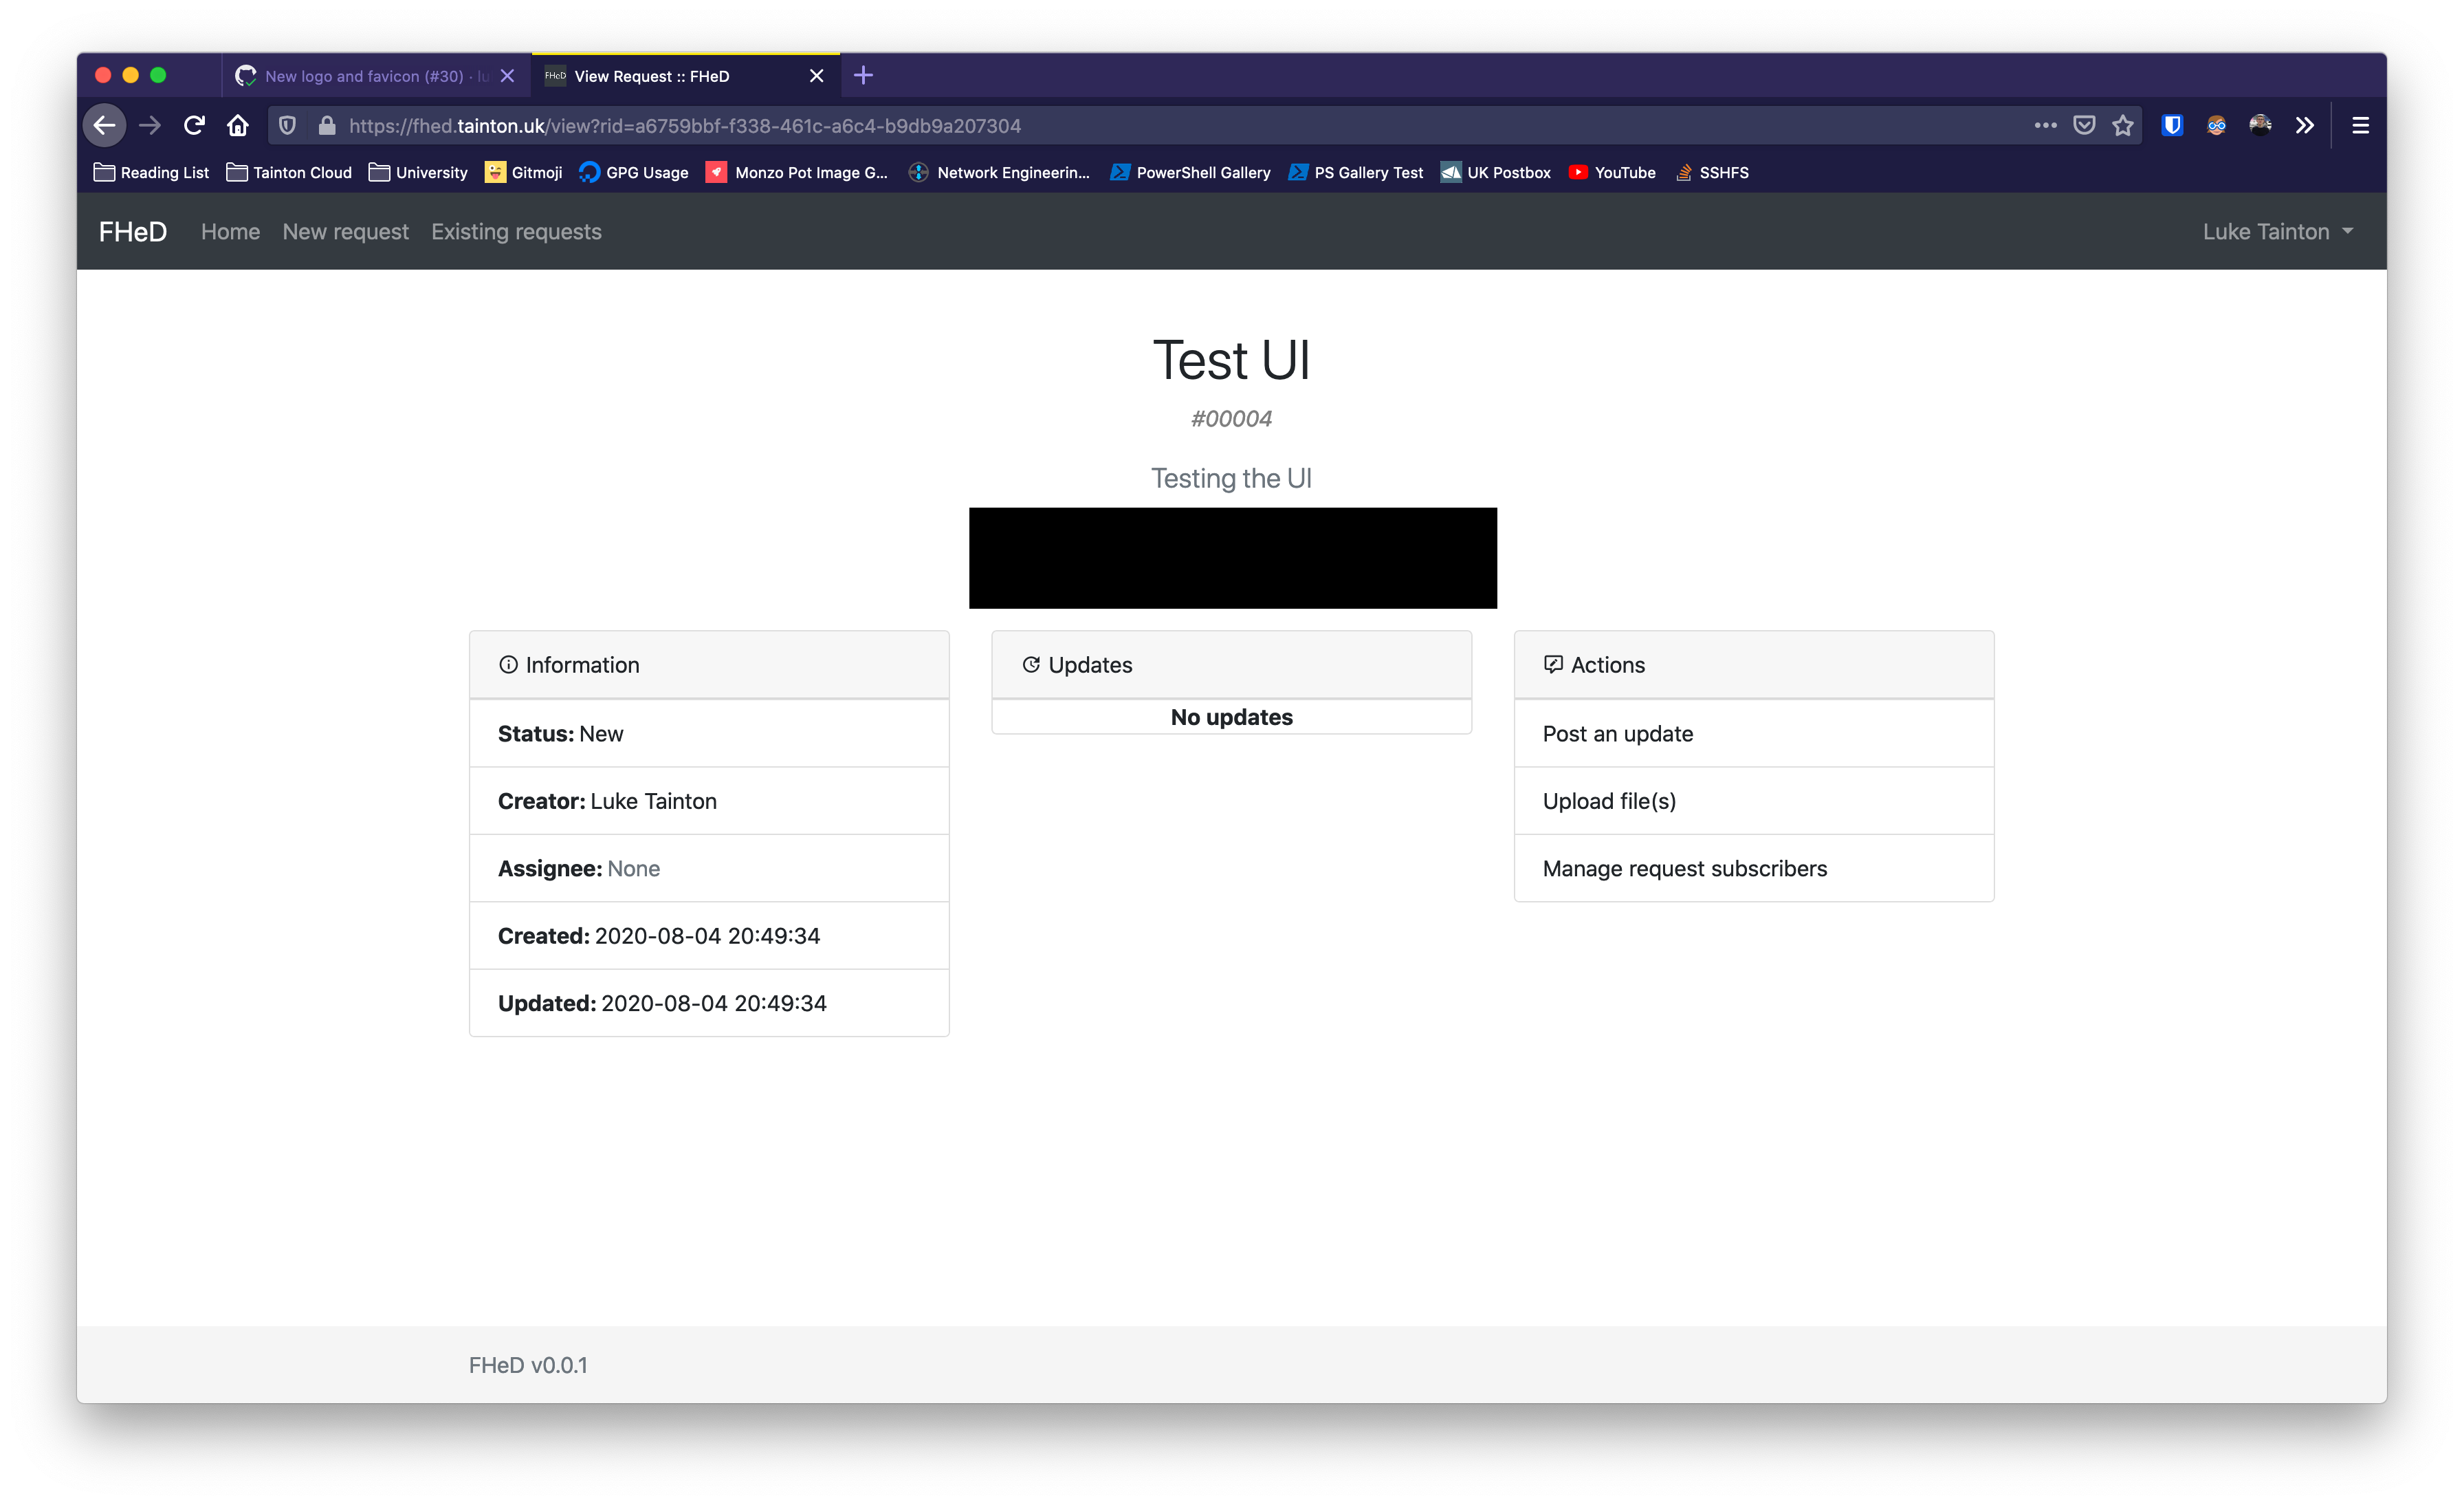
Task: Click the browser reload icon
Action: pos(194,125)
